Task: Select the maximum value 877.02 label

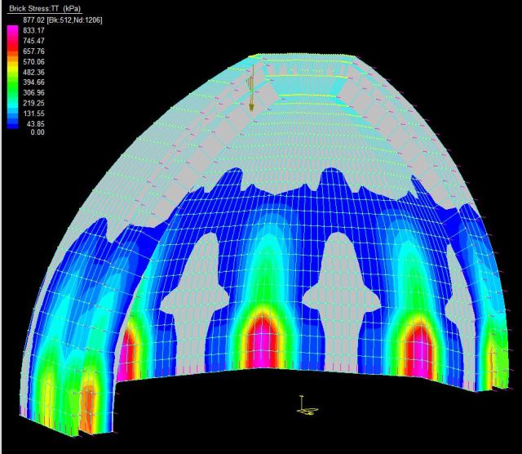Action: tap(34, 18)
